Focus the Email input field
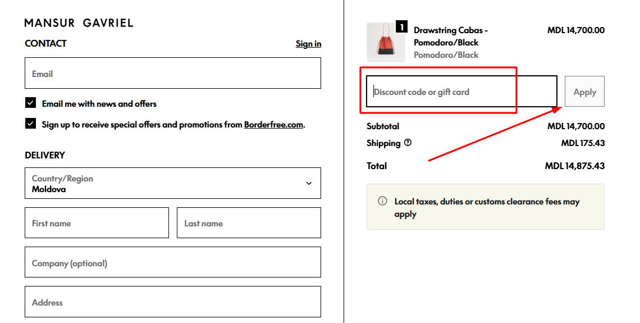Viewport: 640px width, 323px height. [x=172, y=74]
